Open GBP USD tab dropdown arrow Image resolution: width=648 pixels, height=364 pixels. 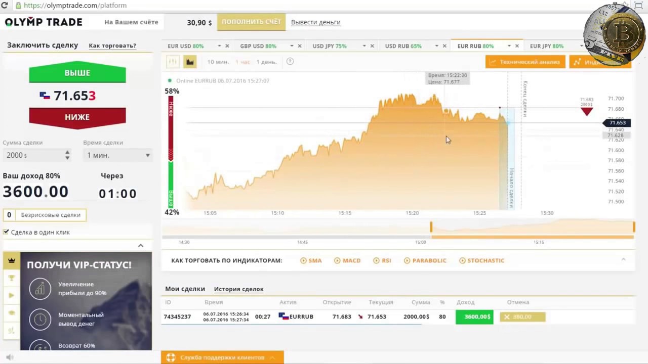pos(292,46)
